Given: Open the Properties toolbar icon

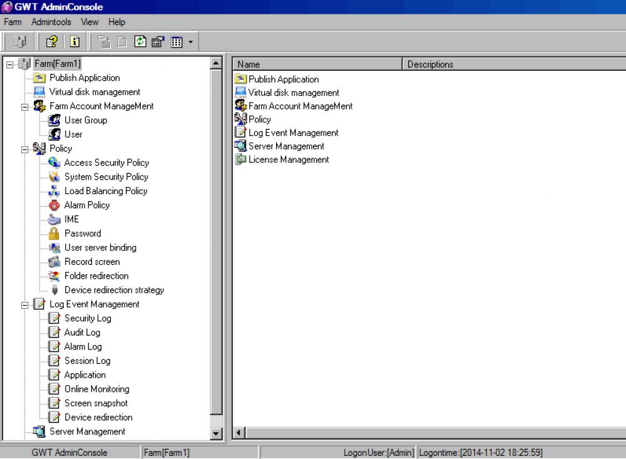Looking at the screenshot, I should [x=158, y=42].
